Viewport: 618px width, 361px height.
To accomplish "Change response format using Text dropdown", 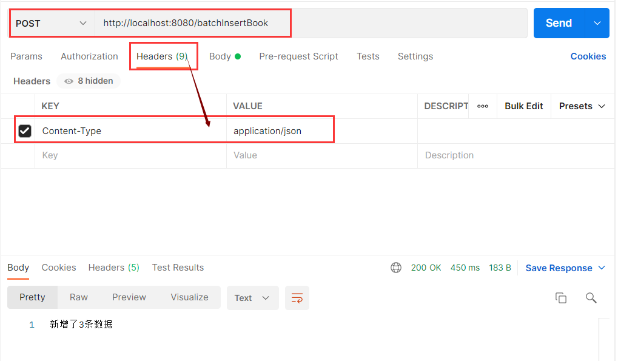I will point(252,297).
